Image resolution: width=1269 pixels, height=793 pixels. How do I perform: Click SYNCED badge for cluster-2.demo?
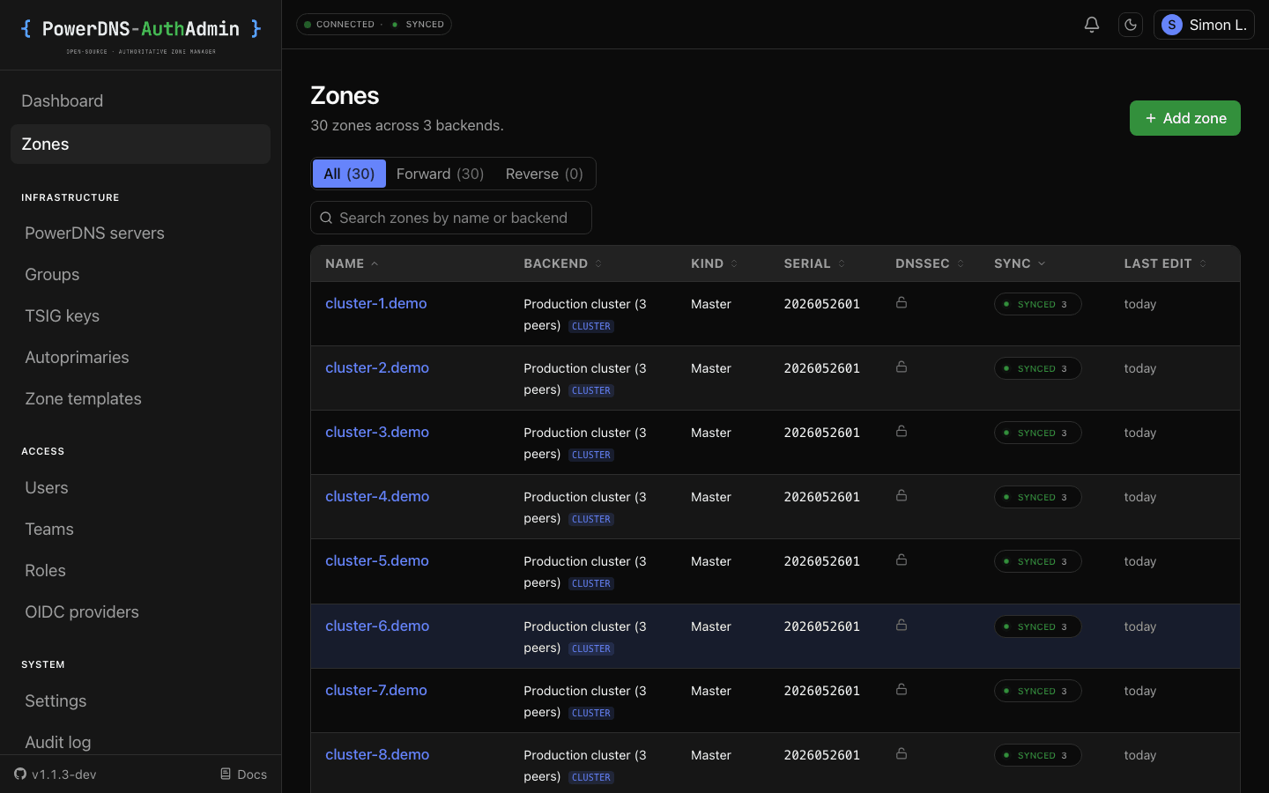tap(1037, 368)
